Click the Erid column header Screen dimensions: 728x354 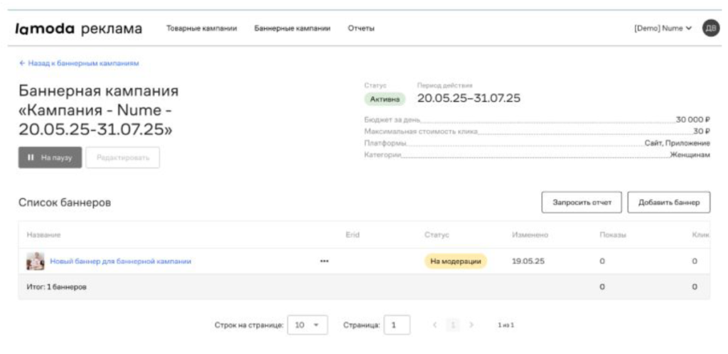click(353, 235)
